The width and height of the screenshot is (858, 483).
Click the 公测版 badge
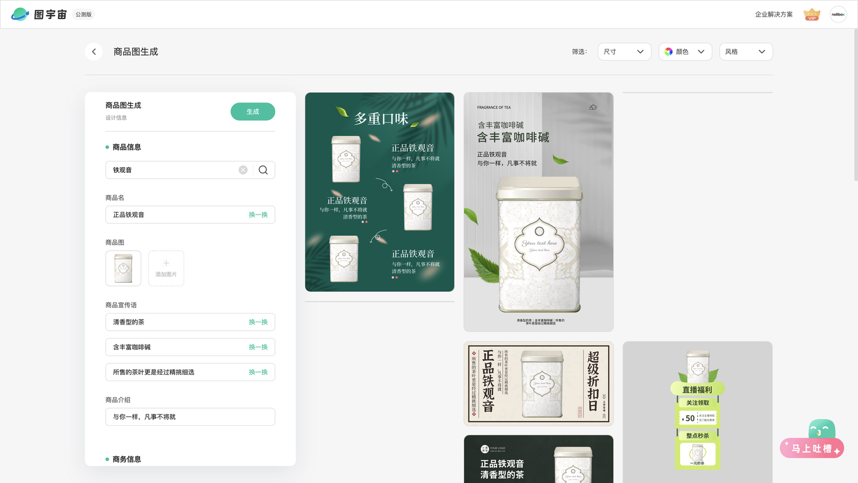click(x=84, y=14)
